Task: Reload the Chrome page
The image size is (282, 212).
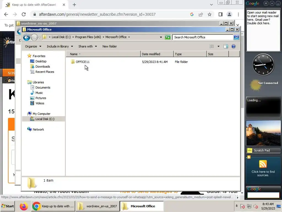Action: point(24,14)
